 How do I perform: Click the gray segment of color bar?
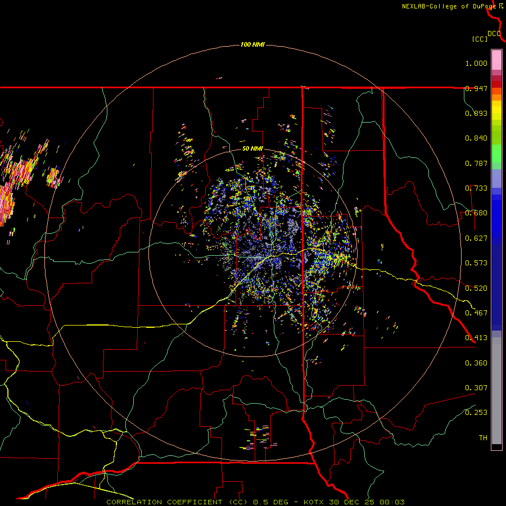coord(496,391)
